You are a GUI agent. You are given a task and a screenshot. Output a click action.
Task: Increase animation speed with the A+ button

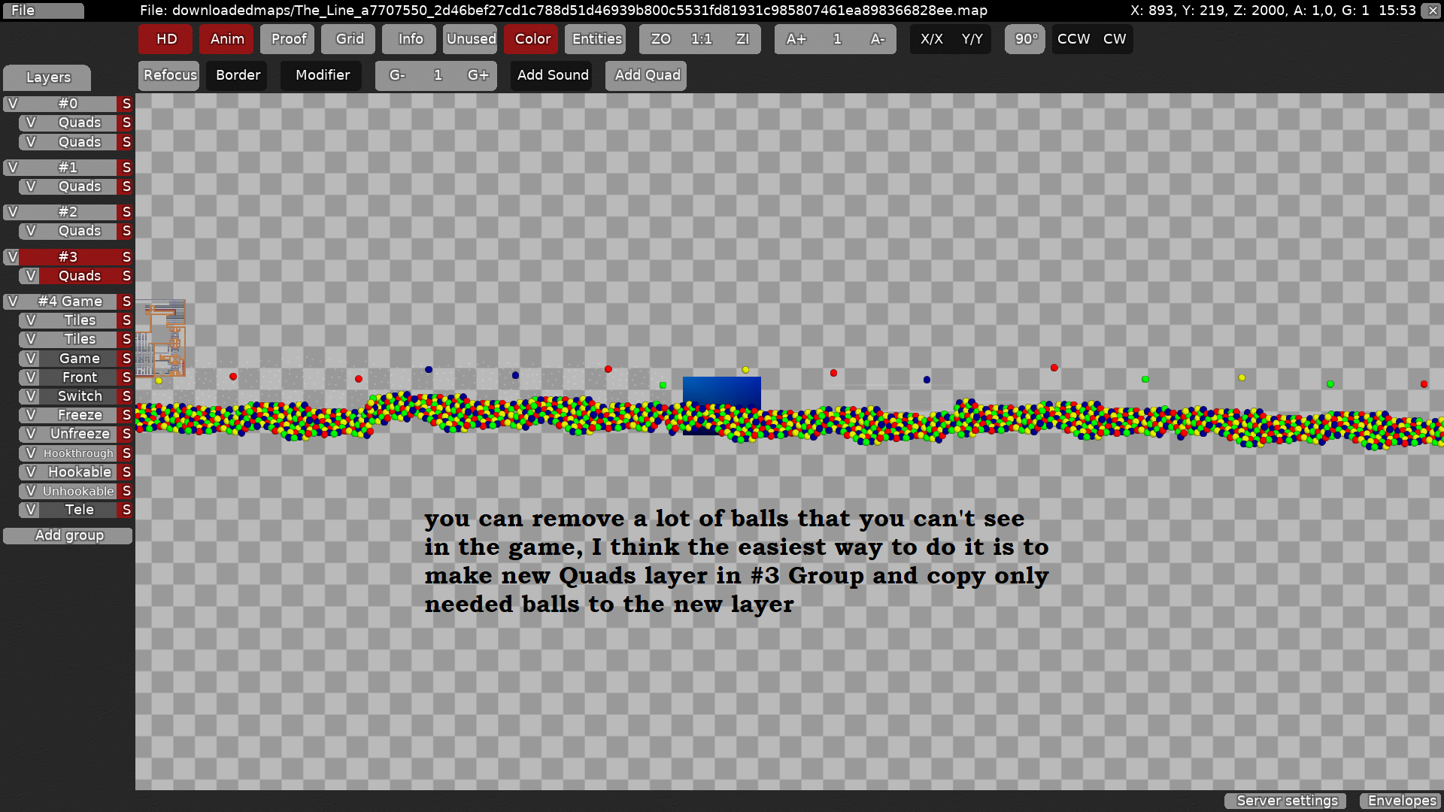click(796, 39)
